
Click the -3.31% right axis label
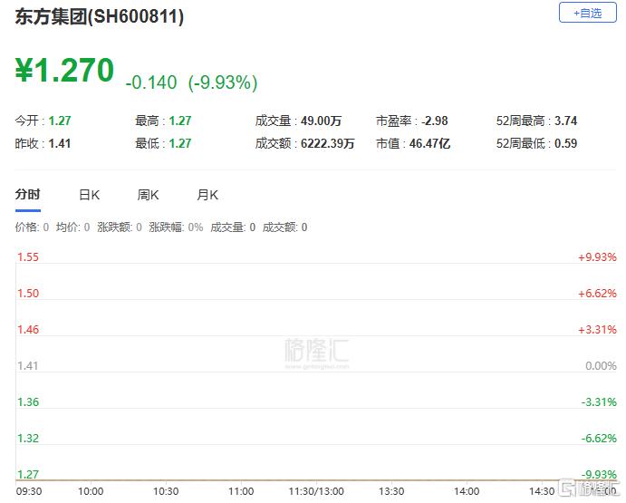(599, 401)
